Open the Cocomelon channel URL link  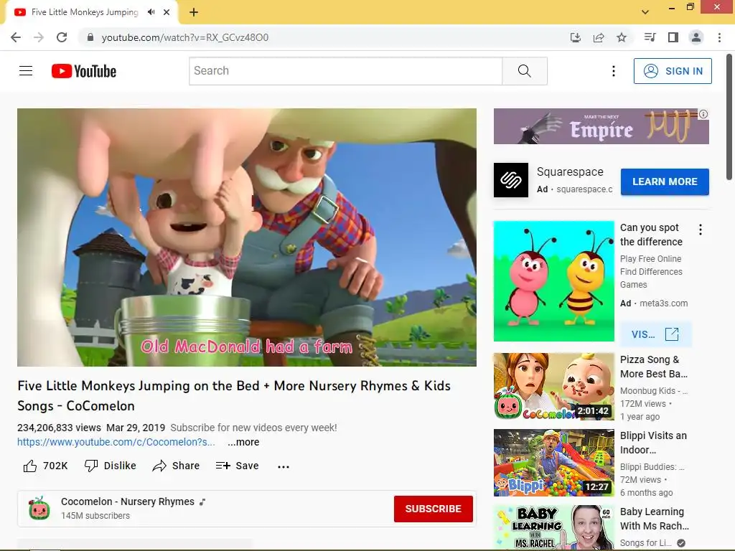[116, 442]
